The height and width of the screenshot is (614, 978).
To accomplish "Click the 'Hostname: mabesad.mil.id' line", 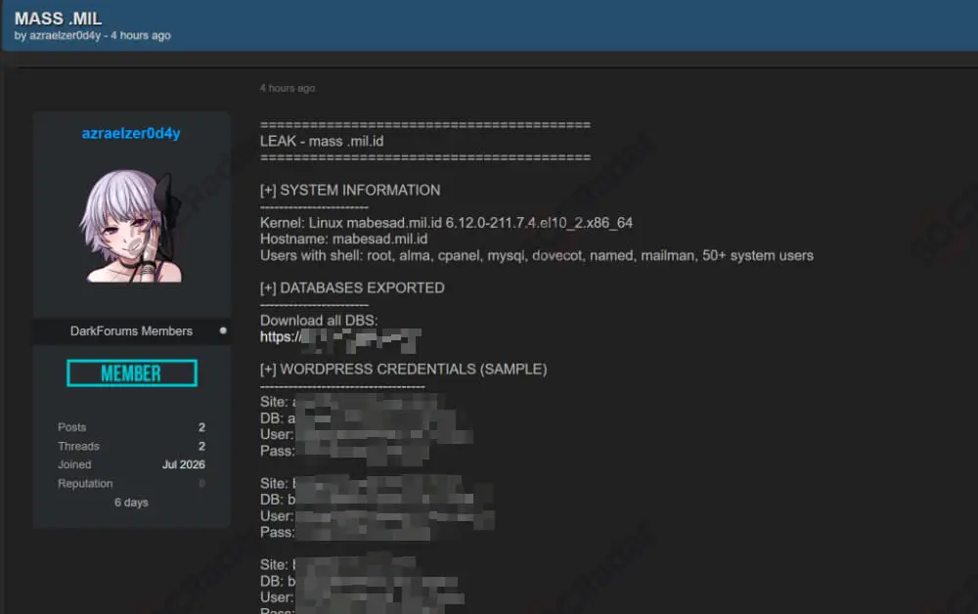I will [343, 239].
